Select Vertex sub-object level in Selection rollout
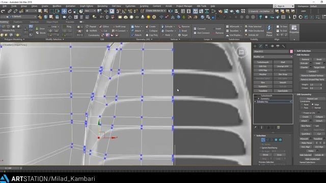The height and width of the screenshot is (183, 326). [263, 140]
